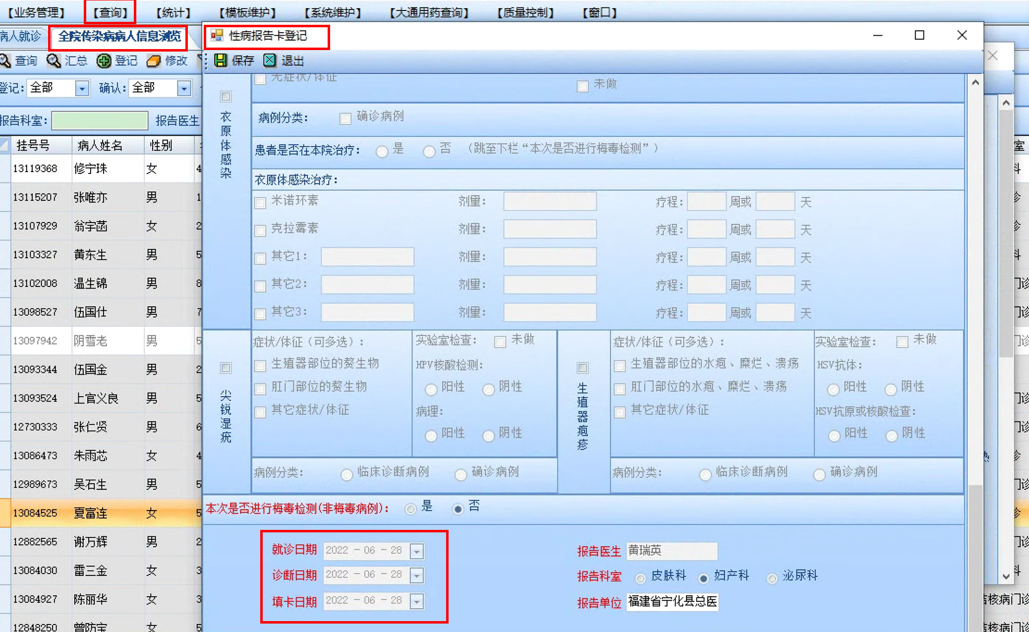Screen dimensions: 1029x632
Task: Click the summary (汇总) magnifier icon
Action: coord(54,60)
